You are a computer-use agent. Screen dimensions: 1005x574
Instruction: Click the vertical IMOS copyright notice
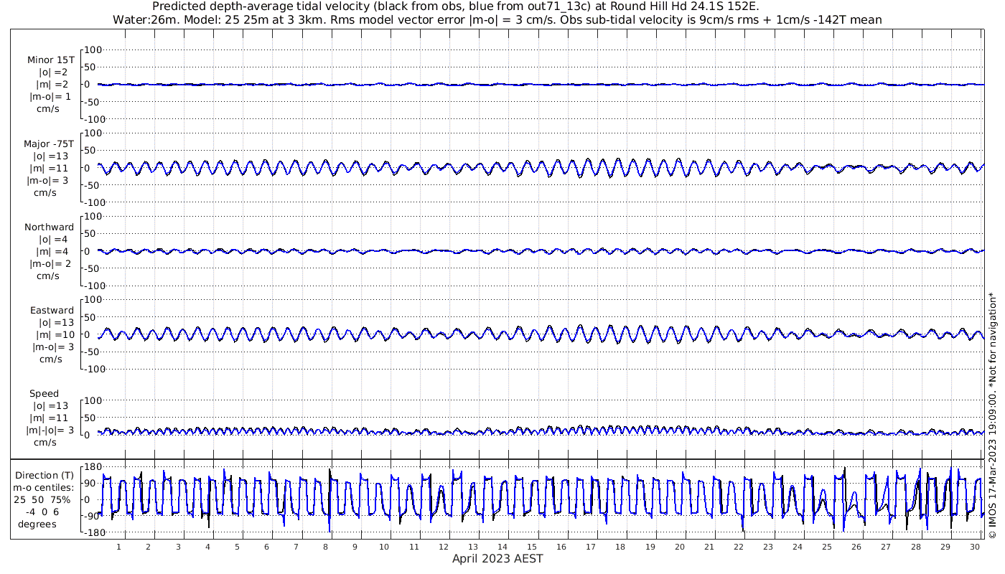pyautogui.click(x=993, y=415)
